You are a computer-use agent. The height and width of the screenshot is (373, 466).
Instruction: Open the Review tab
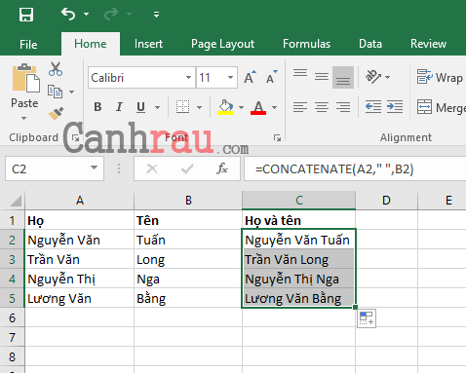[x=428, y=44]
